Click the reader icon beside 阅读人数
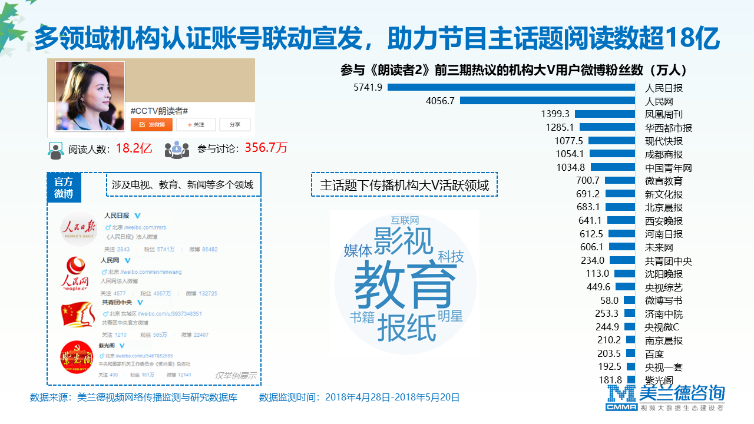 point(56,150)
